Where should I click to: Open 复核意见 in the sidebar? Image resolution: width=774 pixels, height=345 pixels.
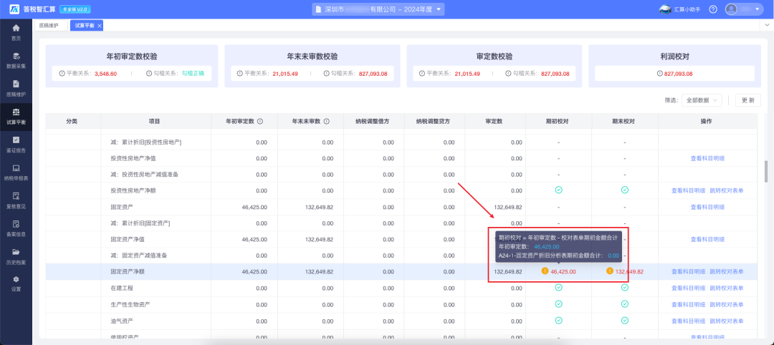(x=16, y=200)
